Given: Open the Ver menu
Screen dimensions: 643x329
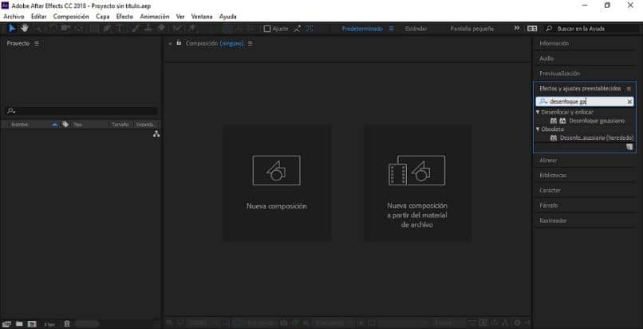Looking at the screenshot, I should pyautogui.click(x=180, y=17).
